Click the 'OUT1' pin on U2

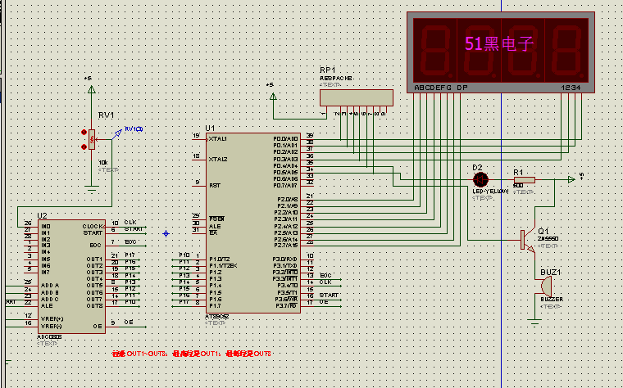94,259
